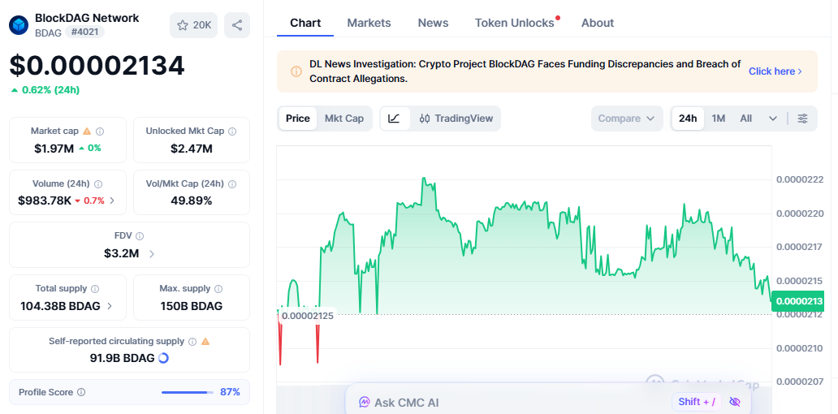Click the 49.89% Vol/Mkt Cap value
Screen dimensions: 838x414
tap(192, 201)
